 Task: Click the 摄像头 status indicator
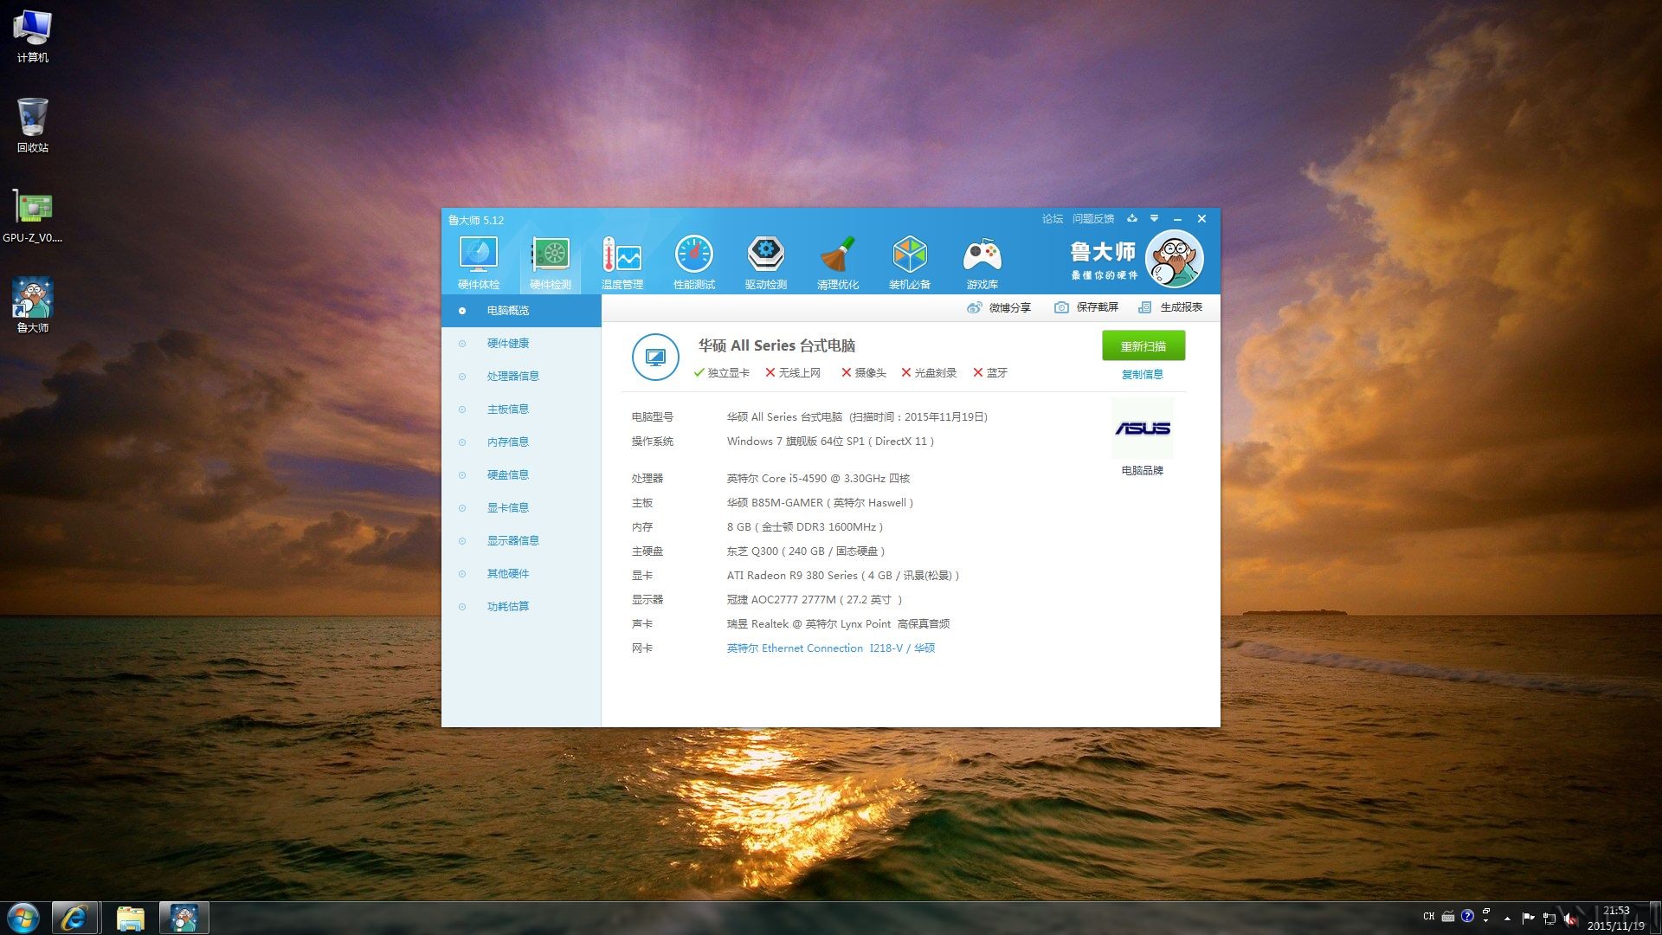(x=864, y=373)
